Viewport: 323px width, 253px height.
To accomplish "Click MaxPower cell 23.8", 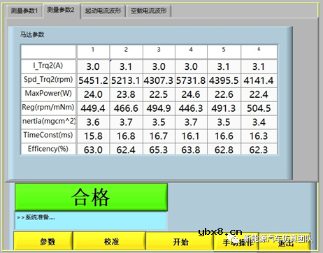I will click(126, 94).
